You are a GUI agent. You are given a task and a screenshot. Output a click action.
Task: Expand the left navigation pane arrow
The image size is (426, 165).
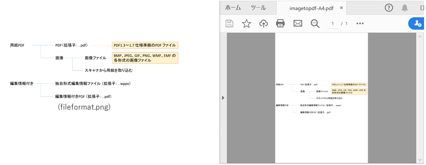coord(223,98)
